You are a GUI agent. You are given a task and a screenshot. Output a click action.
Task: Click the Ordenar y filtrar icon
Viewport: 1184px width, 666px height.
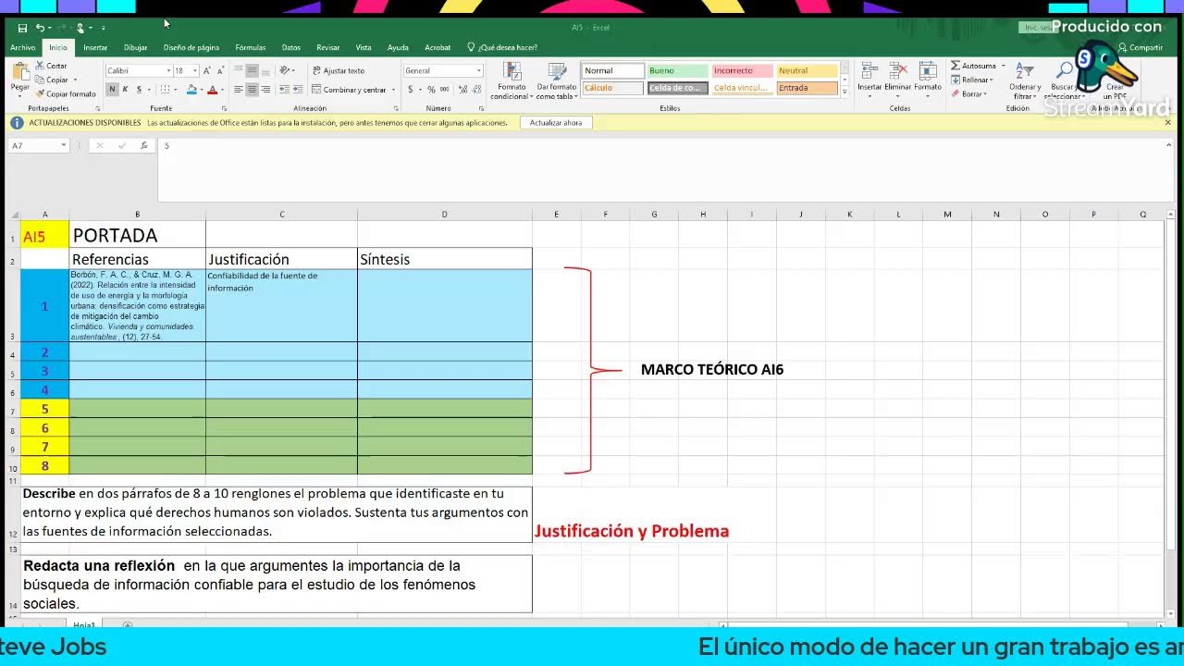tap(1024, 72)
